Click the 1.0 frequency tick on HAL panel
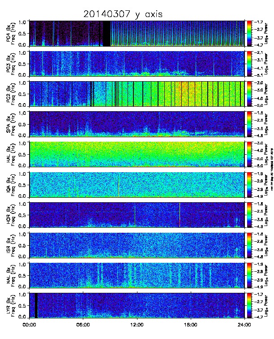This screenshot has width=274, height=339. pyautogui.click(x=22, y=143)
